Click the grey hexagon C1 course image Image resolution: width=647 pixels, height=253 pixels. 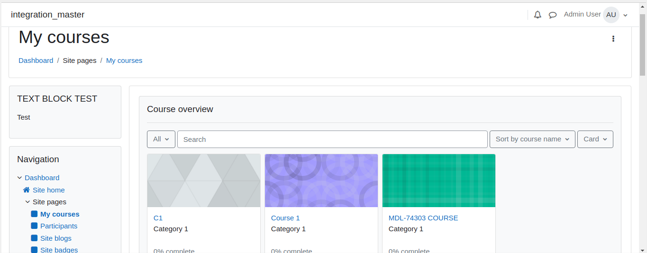(204, 181)
